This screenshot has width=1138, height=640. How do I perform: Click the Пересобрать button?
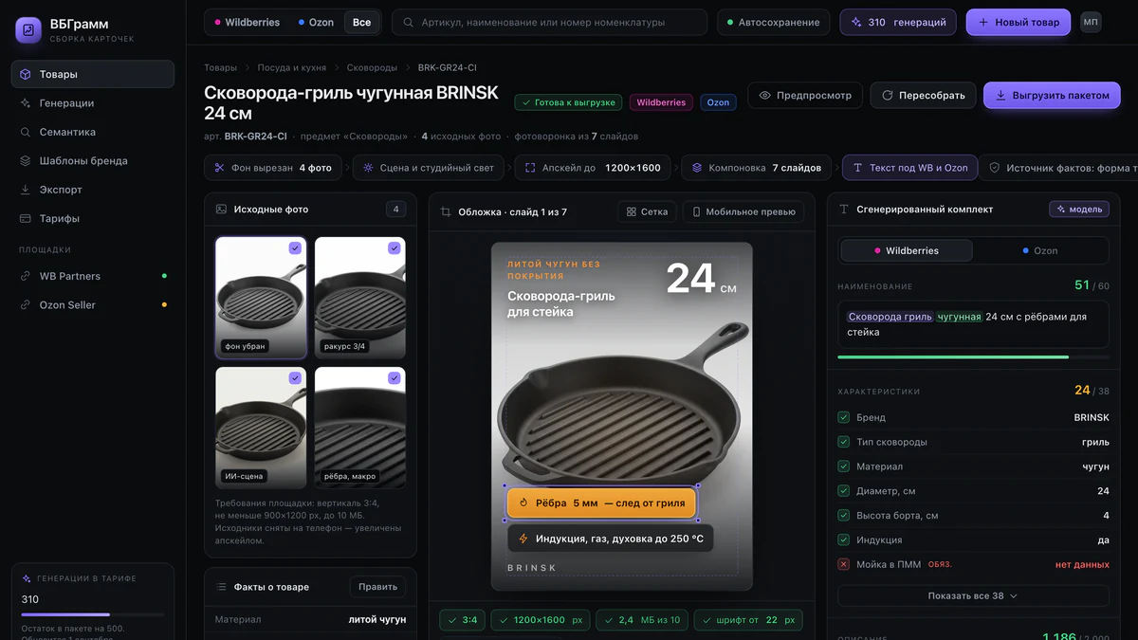pos(923,95)
